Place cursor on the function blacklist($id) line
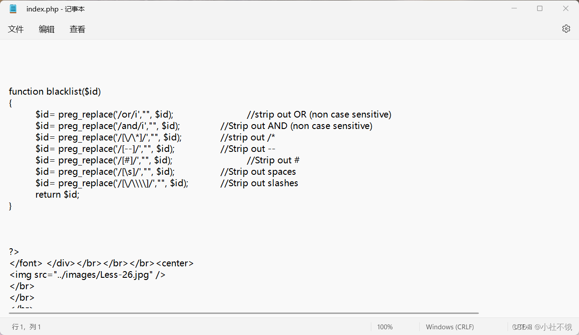The width and height of the screenshot is (579, 335). coord(55,91)
